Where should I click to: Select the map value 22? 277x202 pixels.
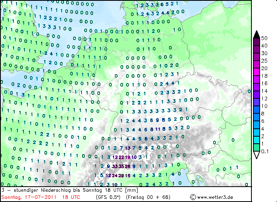click(121, 157)
